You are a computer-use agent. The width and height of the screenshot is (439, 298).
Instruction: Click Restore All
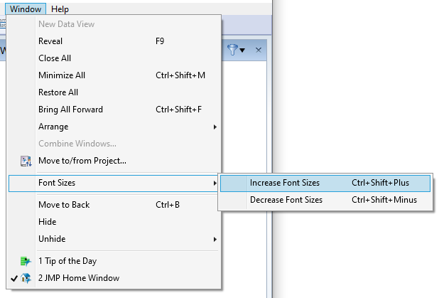[x=58, y=92]
